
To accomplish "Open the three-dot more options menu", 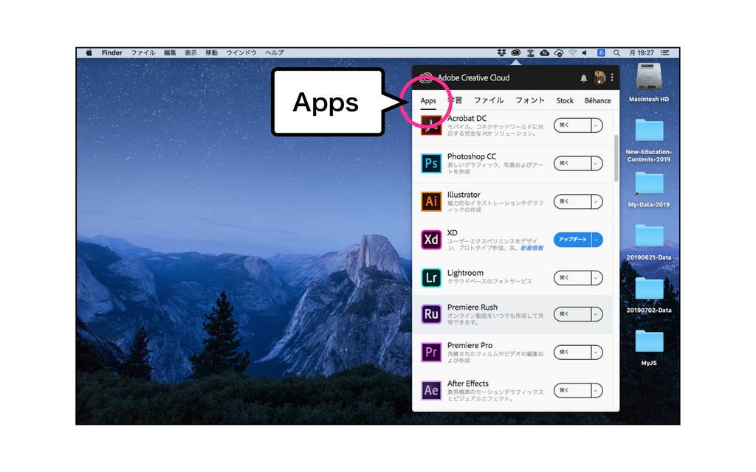I will point(612,77).
